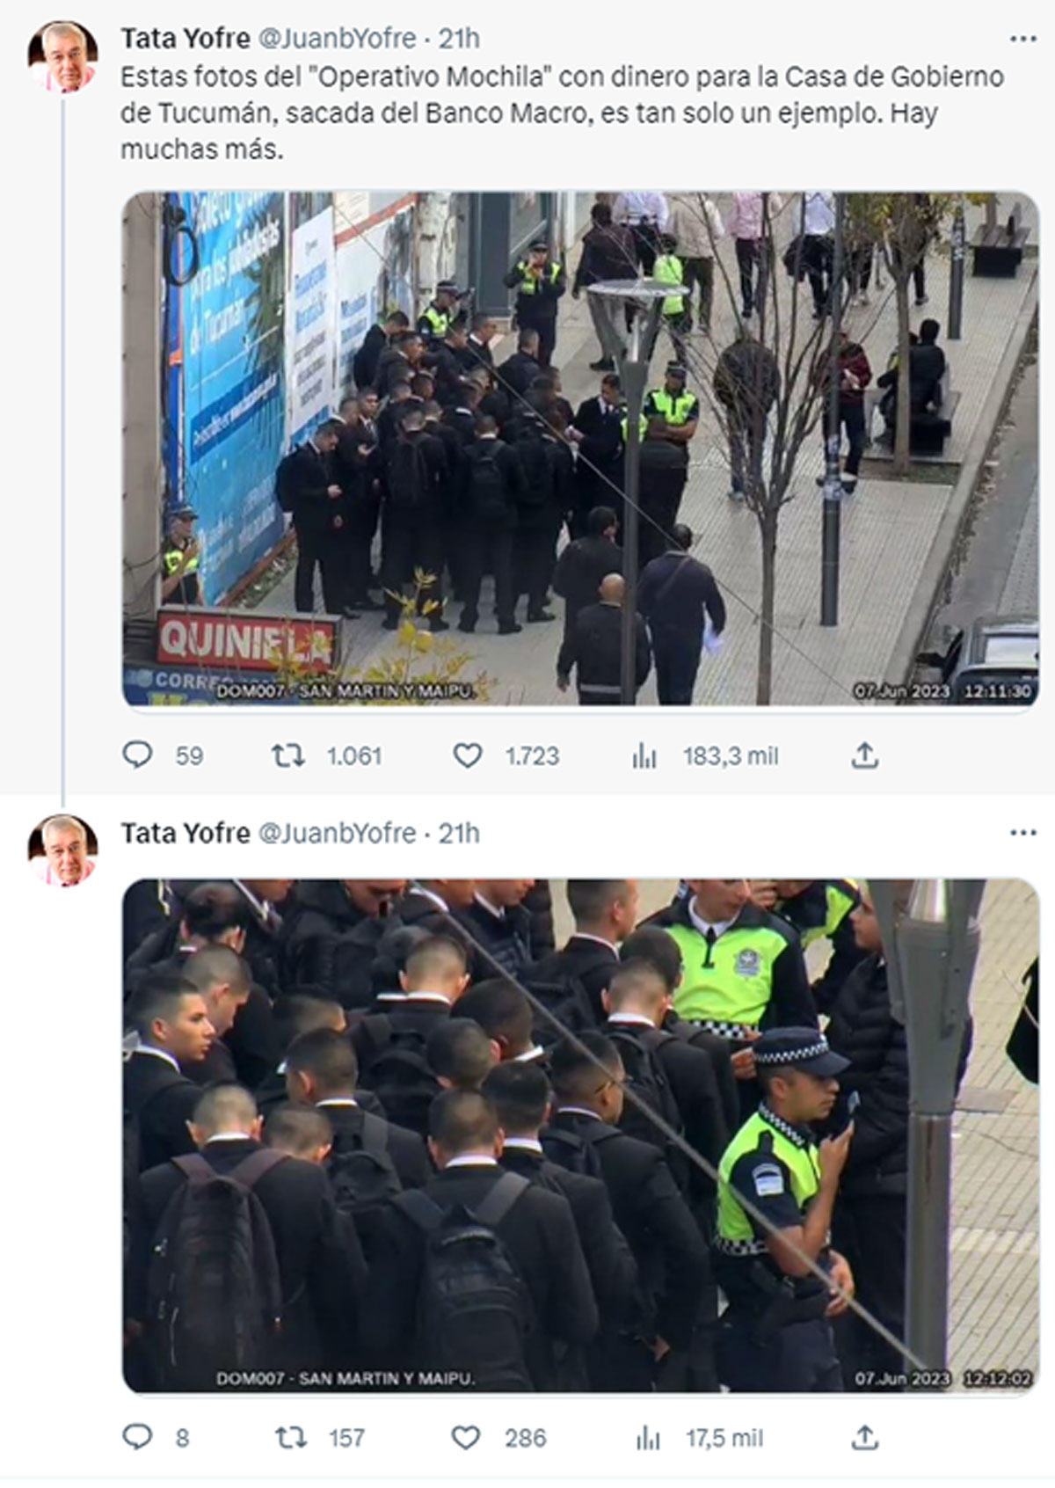View analytics showing 183,3 mil views
The image size is (1055, 1488).
click(644, 755)
